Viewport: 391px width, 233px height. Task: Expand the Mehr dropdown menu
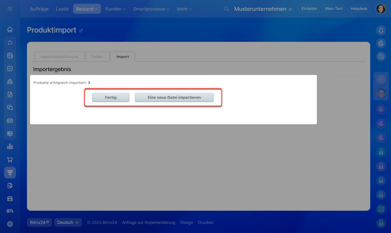(184, 9)
